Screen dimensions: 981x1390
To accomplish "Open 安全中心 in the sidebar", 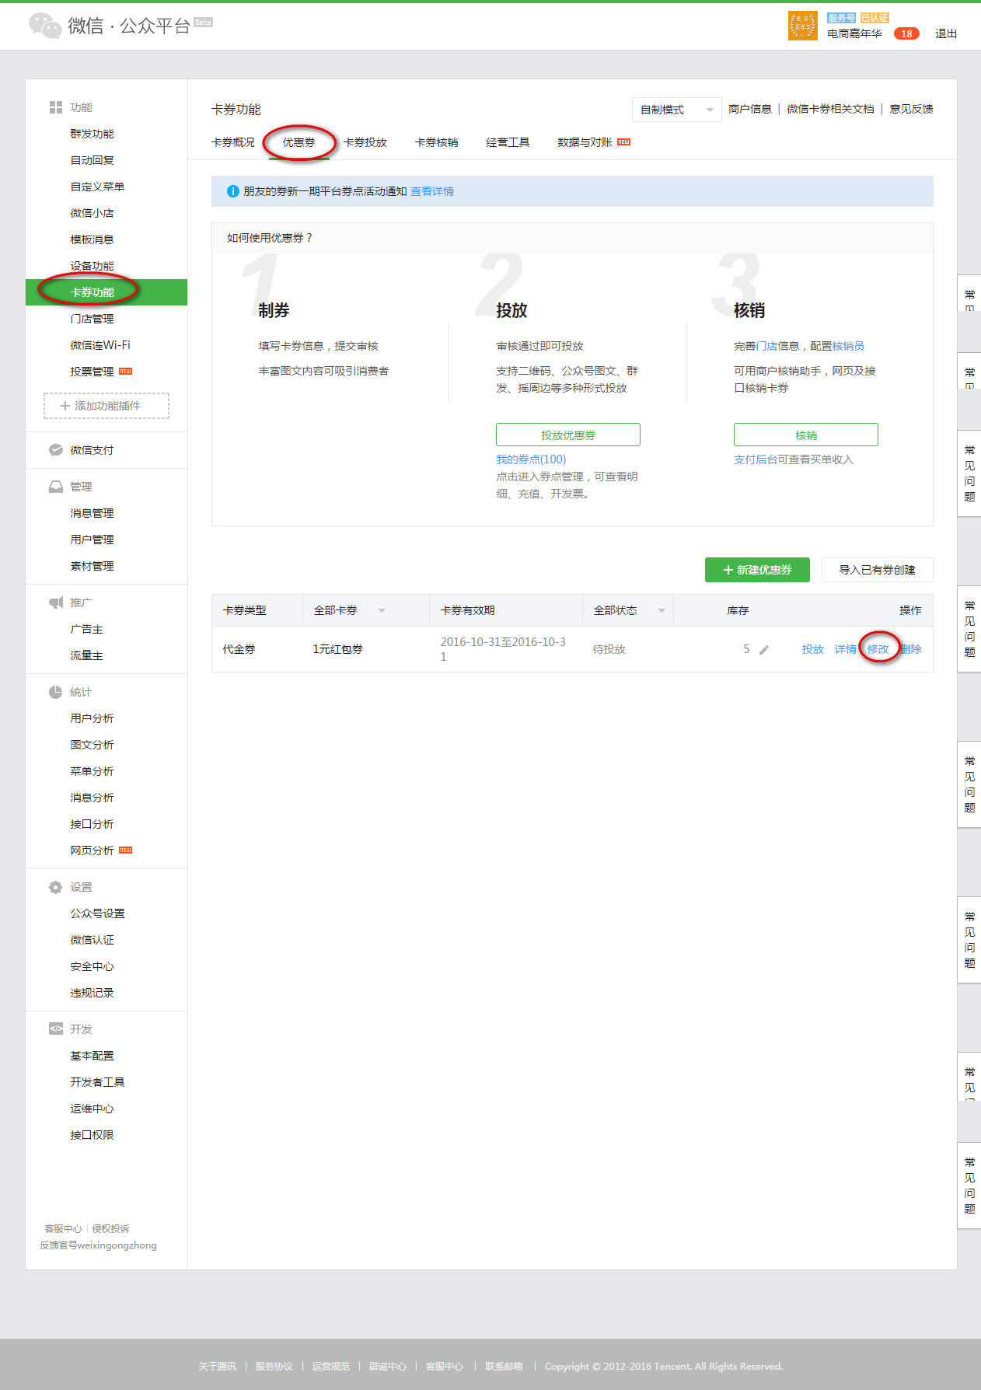I will (x=92, y=966).
